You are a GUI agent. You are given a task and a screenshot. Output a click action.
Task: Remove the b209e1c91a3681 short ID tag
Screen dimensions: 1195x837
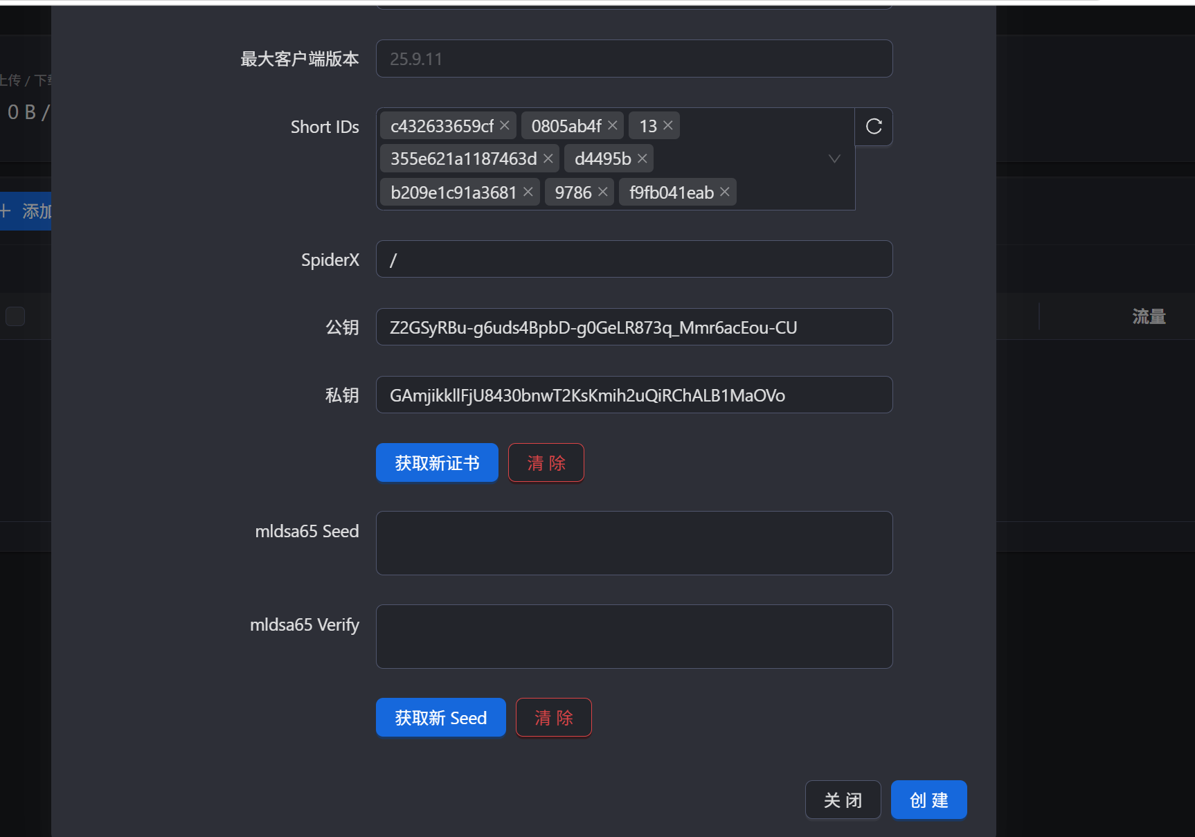click(x=528, y=192)
